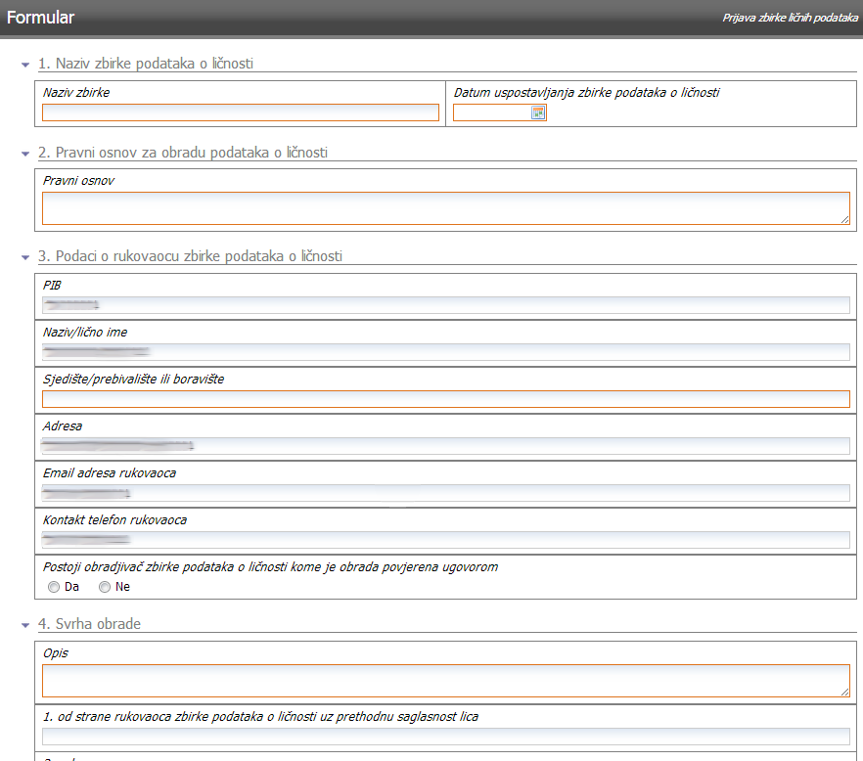Collapse section 3 Podaci o rukovaocu
This screenshot has width=863, height=761.
pyautogui.click(x=25, y=257)
